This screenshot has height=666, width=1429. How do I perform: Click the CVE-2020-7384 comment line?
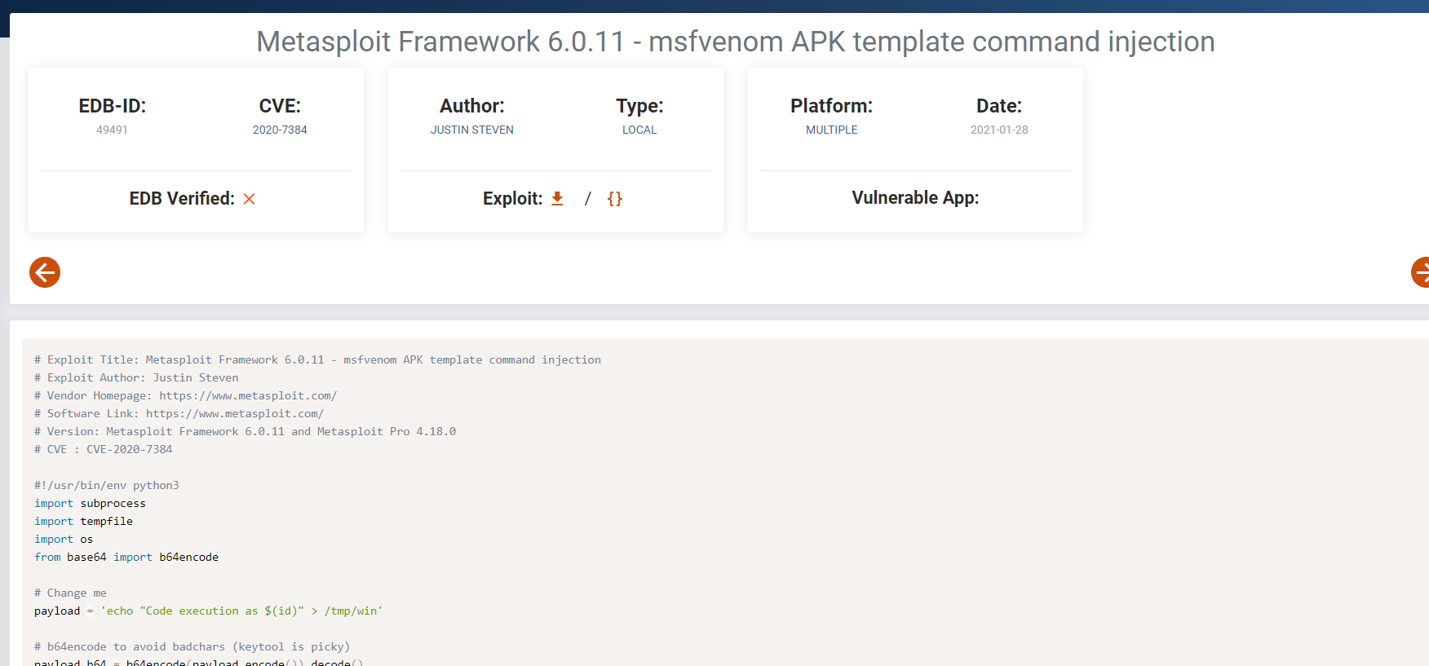pos(104,449)
